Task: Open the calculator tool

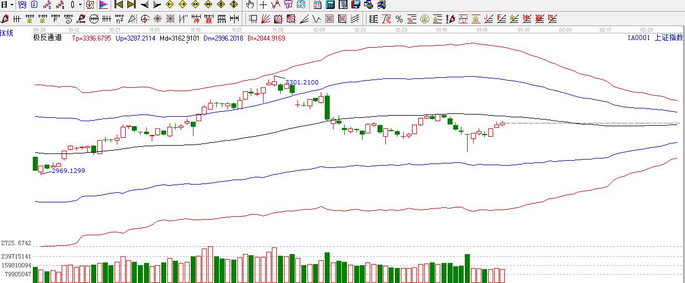Action: coord(330,5)
